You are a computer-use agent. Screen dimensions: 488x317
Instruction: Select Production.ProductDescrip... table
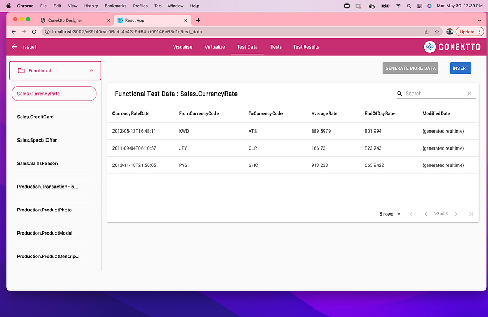(54, 256)
